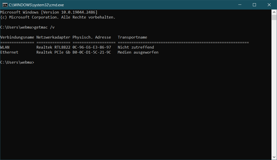
Task: Click the Medien ausgeworfen status text
Action: coord(138,52)
